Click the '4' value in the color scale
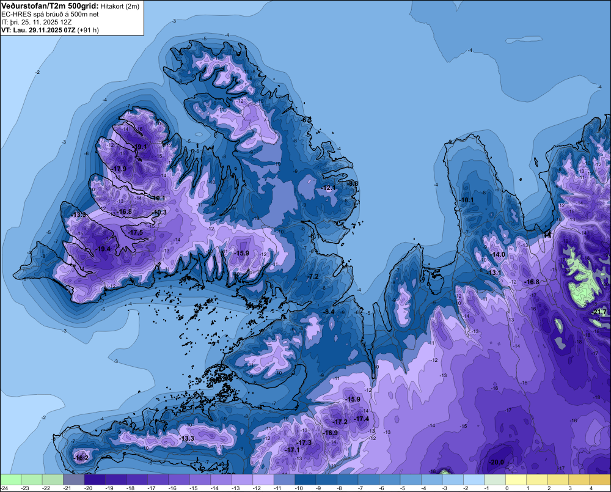This screenshot has width=611, height=492. pyautogui.click(x=591, y=488)
